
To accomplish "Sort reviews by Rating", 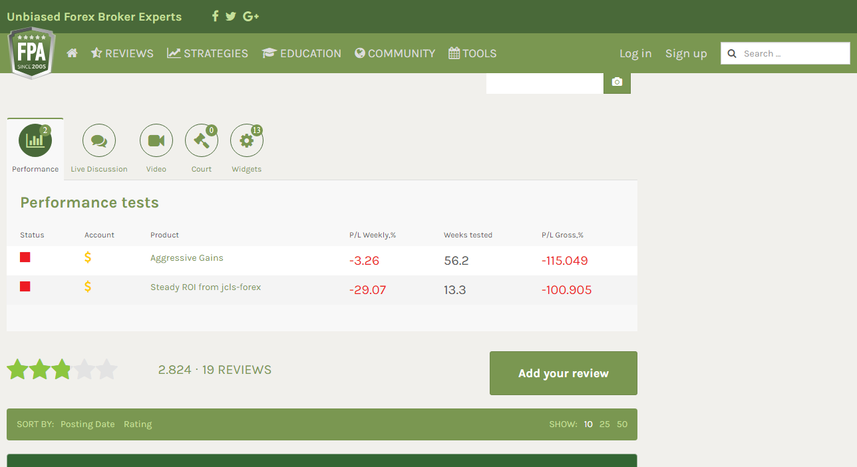I will 138,424.
